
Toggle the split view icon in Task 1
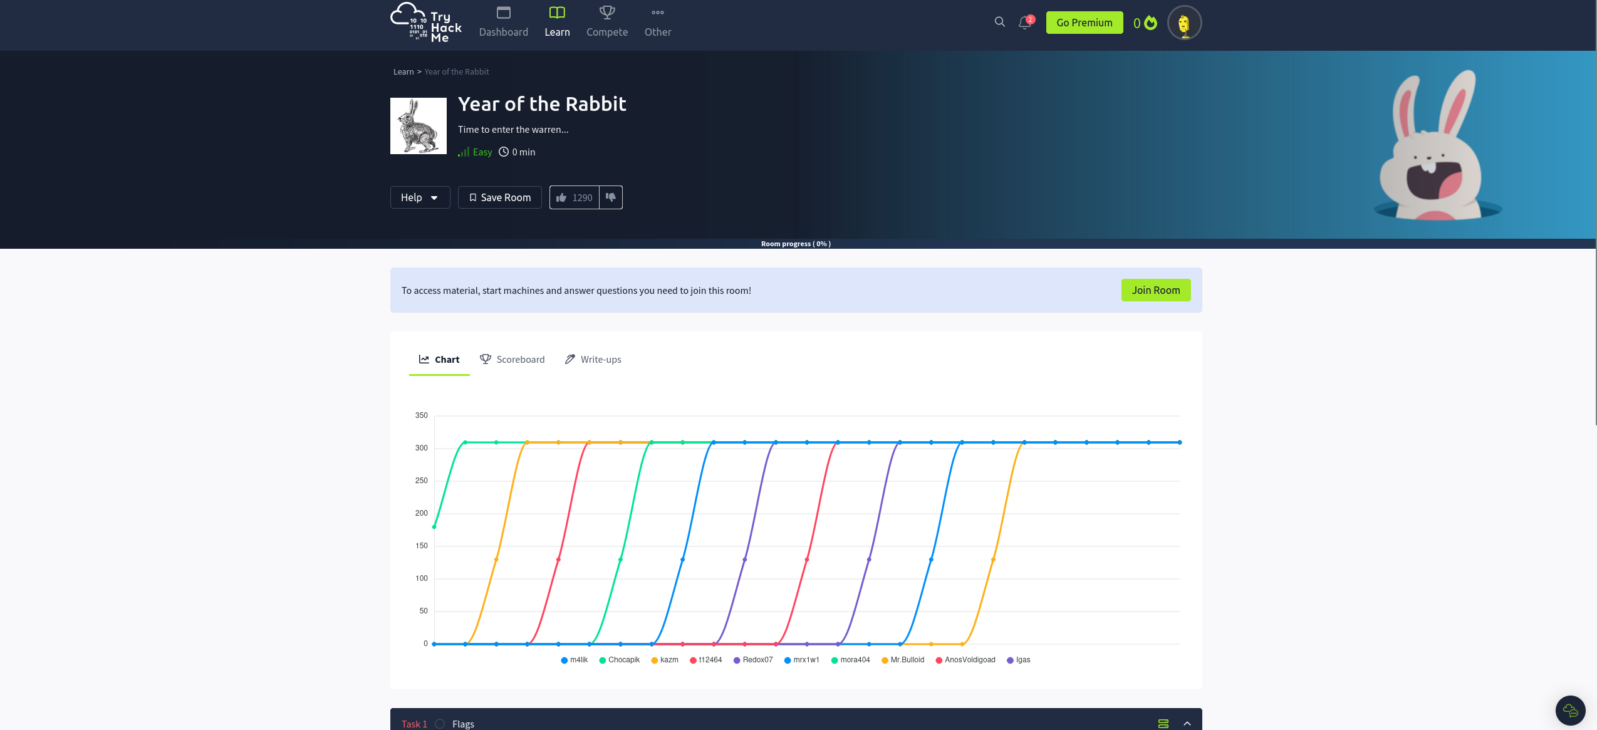(x=1163, y=724)
